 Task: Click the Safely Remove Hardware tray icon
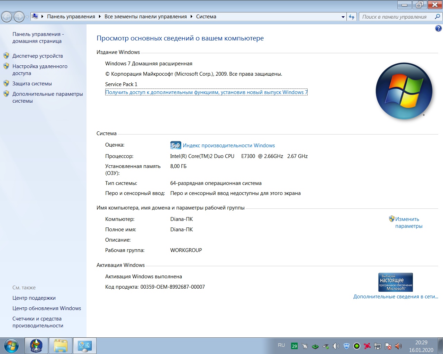(326, 346)
